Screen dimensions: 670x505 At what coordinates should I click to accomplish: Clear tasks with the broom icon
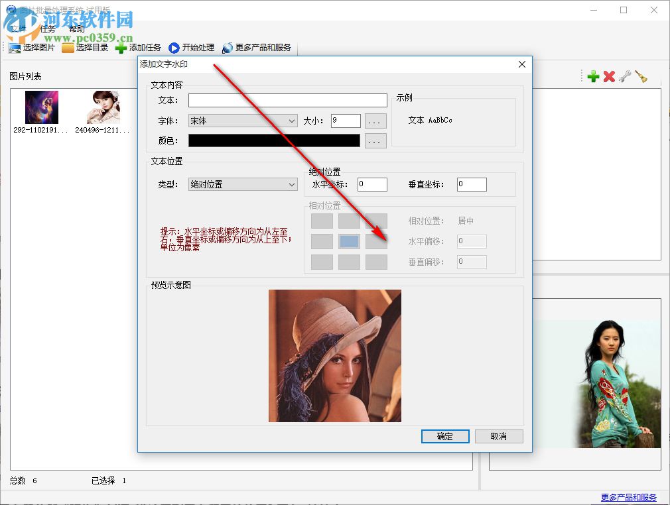(x=640, y=76)
